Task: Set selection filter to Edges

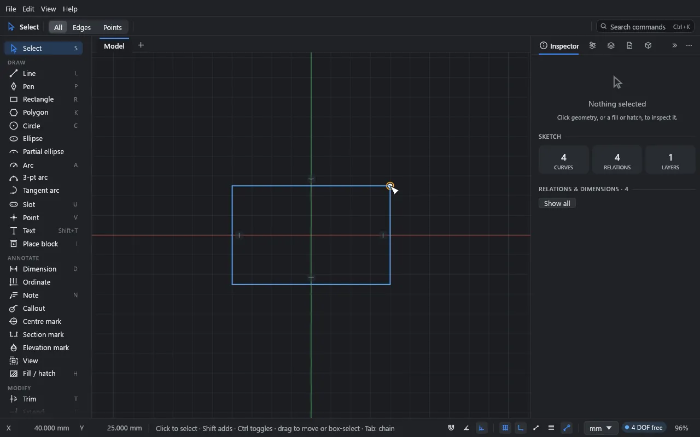Action: pyautogui.click(x=81, y=27)
